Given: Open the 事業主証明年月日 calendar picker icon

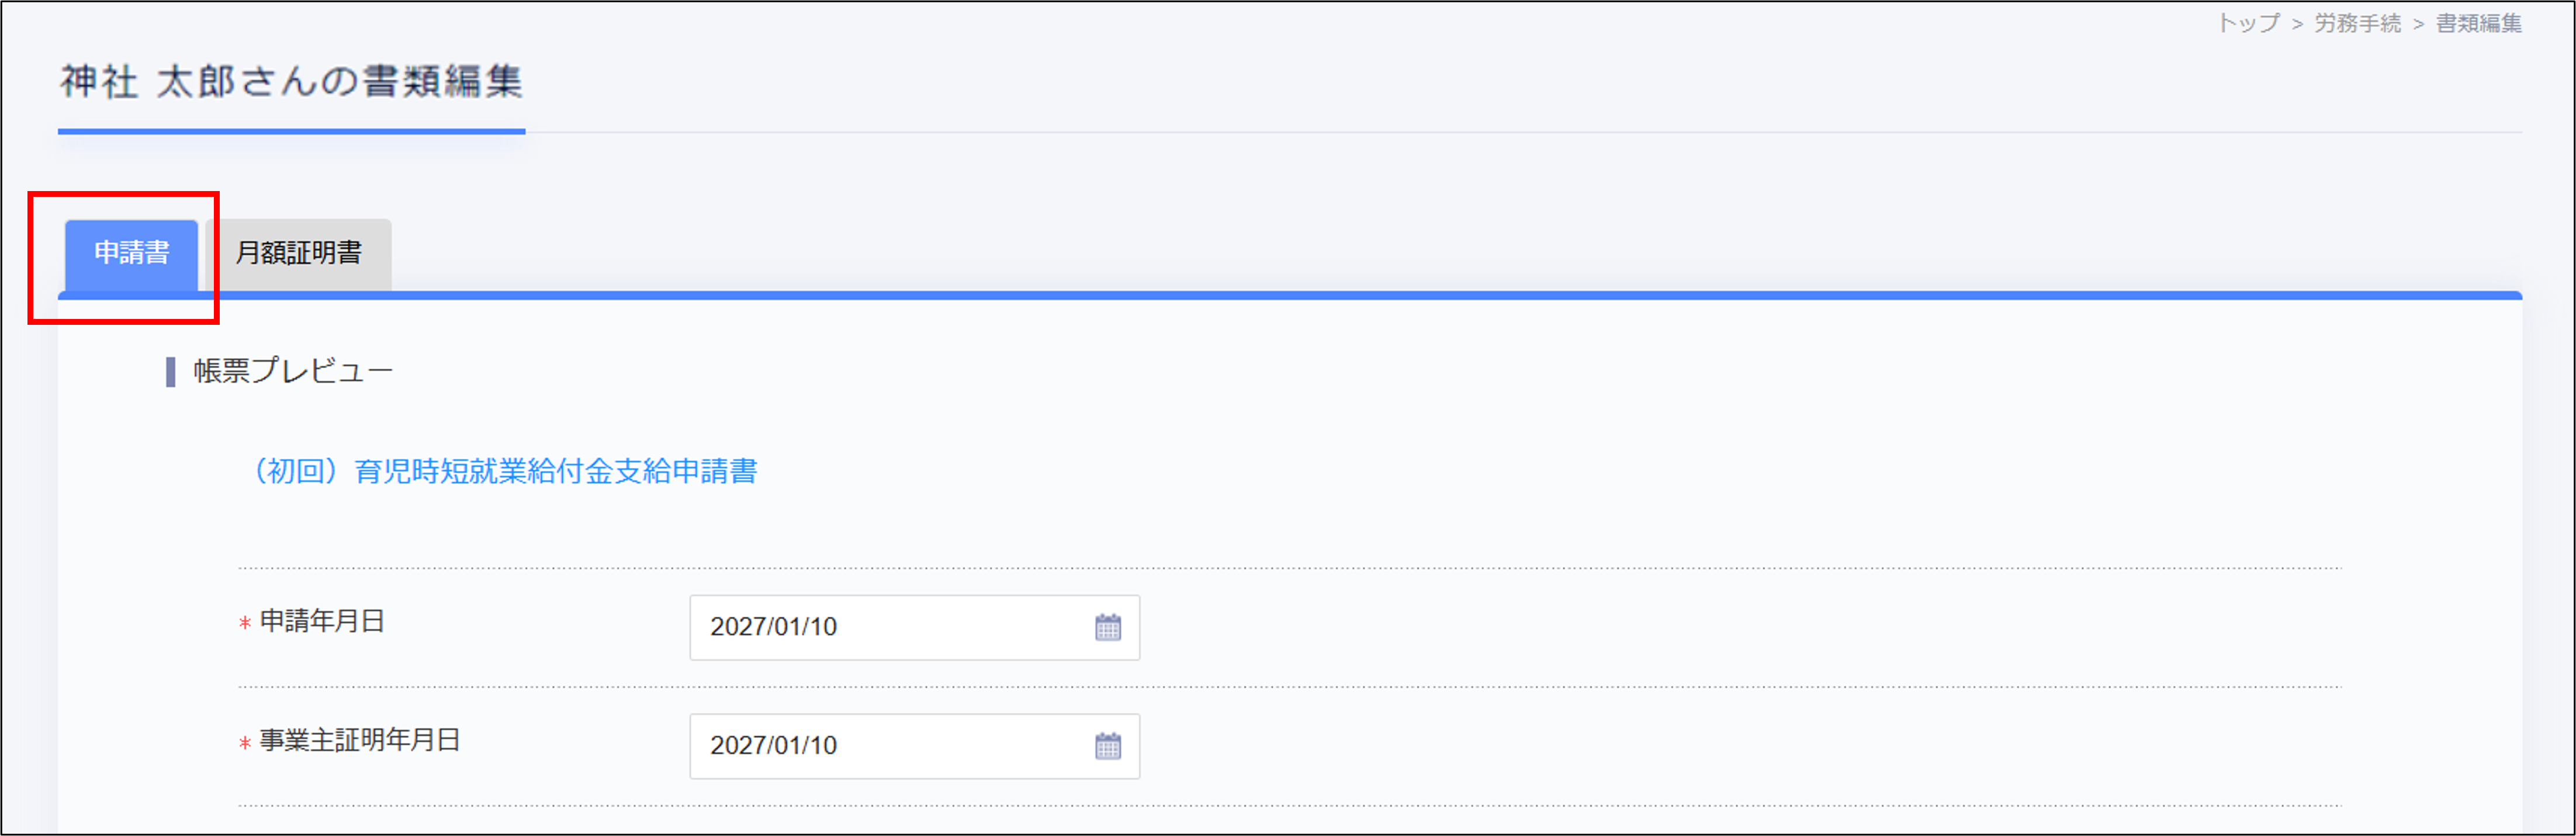Looking at the screenshot, I should 1107,746.
